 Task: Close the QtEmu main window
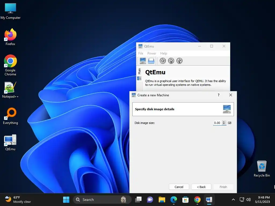(x=224, y=46)
